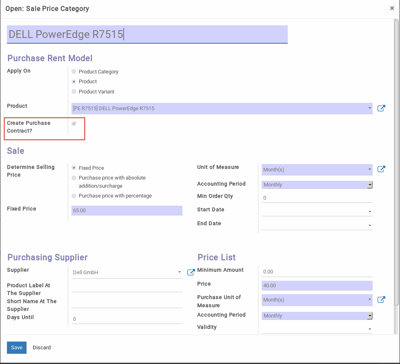This screenshot has width=400, height=364.
Task: Click the Min Order Qty field
Action: tap(317, 198)
